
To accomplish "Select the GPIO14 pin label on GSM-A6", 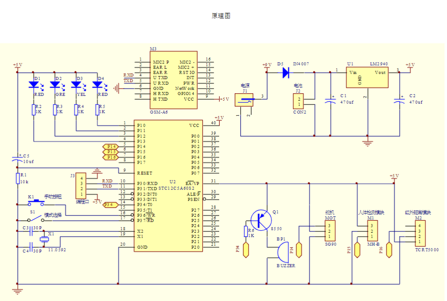I will click(x=185, y=93).
